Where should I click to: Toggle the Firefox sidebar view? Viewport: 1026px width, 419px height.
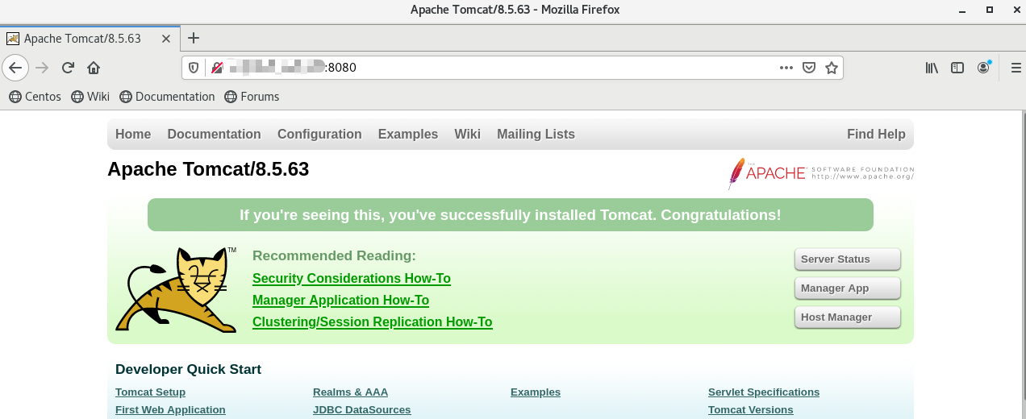[x=957, y=68]
